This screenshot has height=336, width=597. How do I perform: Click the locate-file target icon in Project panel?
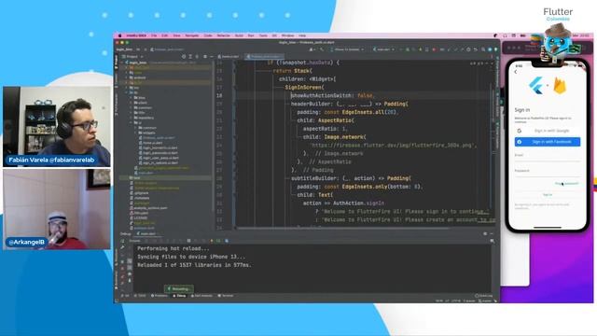184,56
